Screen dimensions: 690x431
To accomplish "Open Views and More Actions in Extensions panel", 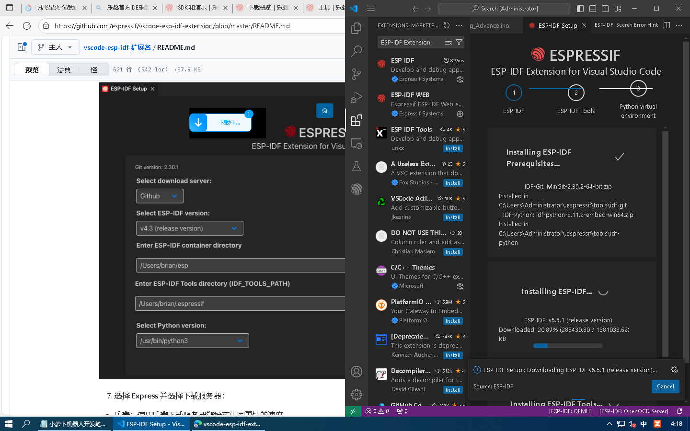I will 459,25.
